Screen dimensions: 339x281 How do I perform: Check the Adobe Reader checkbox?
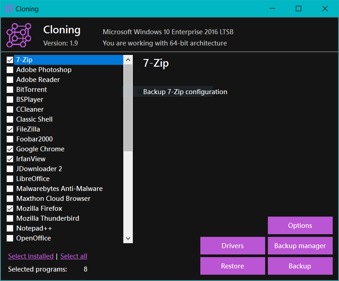[x=10, y=80]
